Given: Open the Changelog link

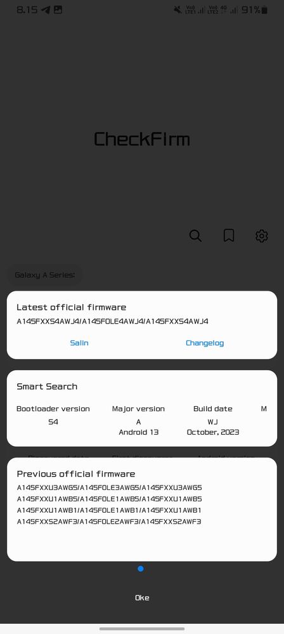Looking at the screenshot, I should coord(204,343).
